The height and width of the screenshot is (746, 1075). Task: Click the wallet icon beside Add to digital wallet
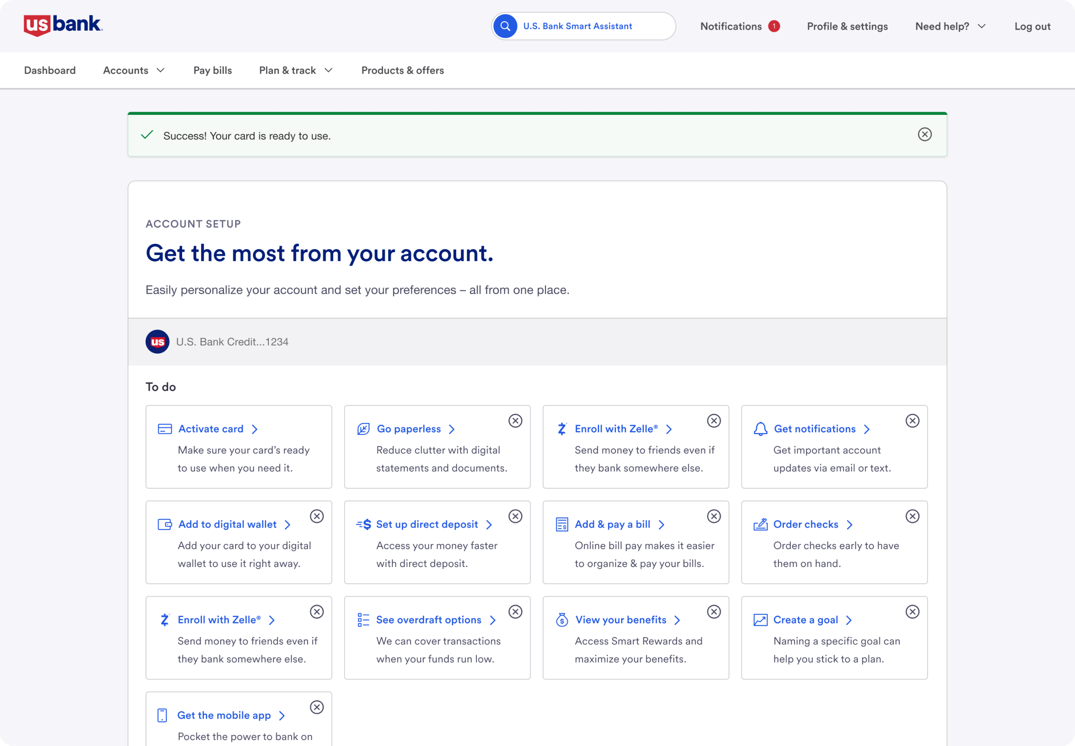point(165,524)
